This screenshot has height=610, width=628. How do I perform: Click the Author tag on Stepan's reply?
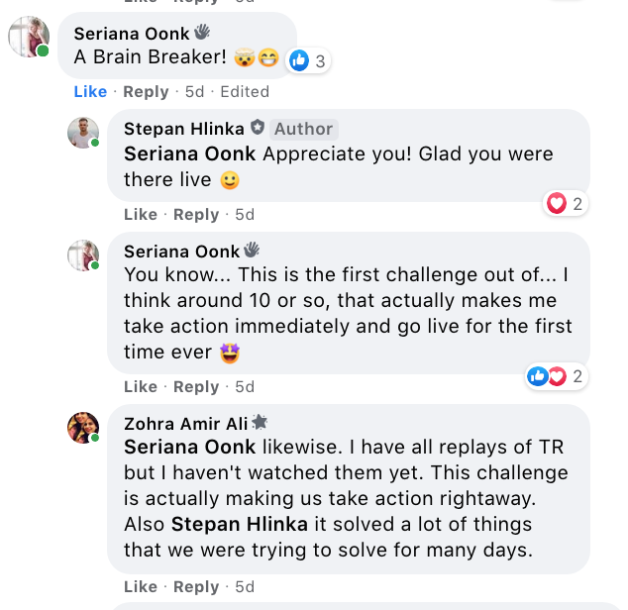(x=303, y=129)
